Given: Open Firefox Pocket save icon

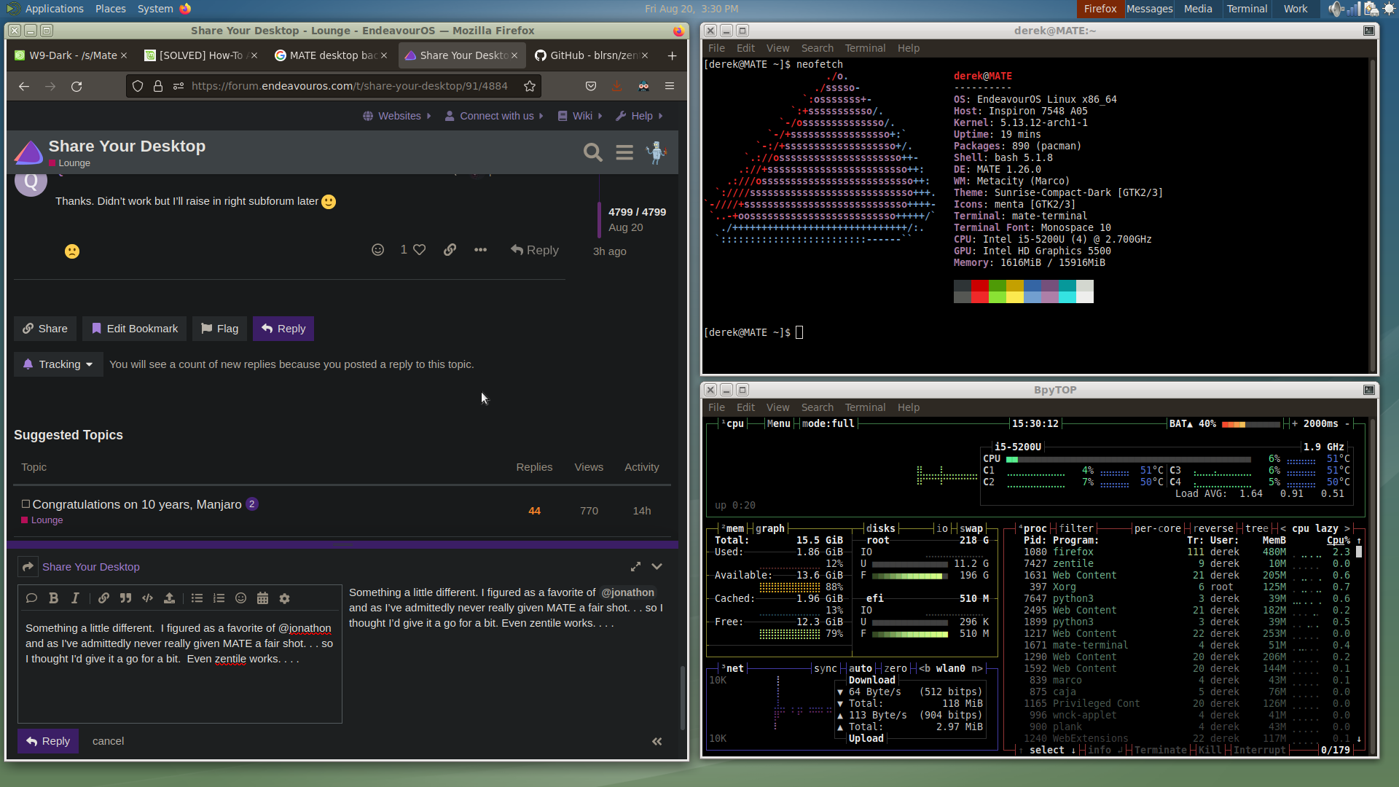Looking at the screenshot, I should pyautogui.click(x=591, y=86).
